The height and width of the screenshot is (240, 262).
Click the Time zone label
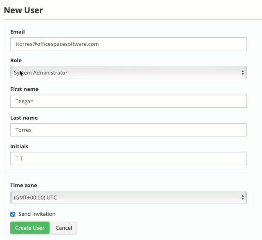click(24, 186)
